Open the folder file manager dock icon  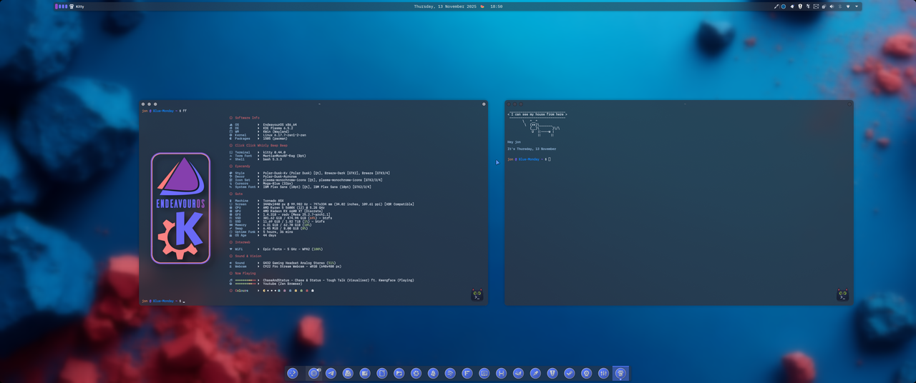click(399, 373)
